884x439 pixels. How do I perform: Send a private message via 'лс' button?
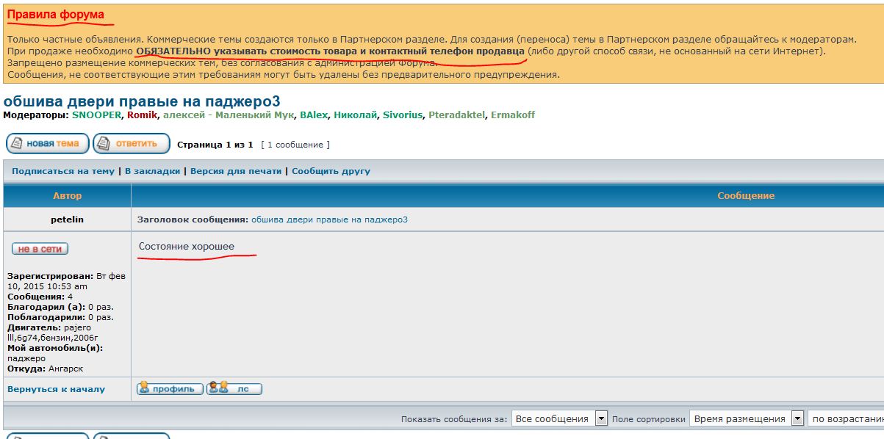click(234, 388)
